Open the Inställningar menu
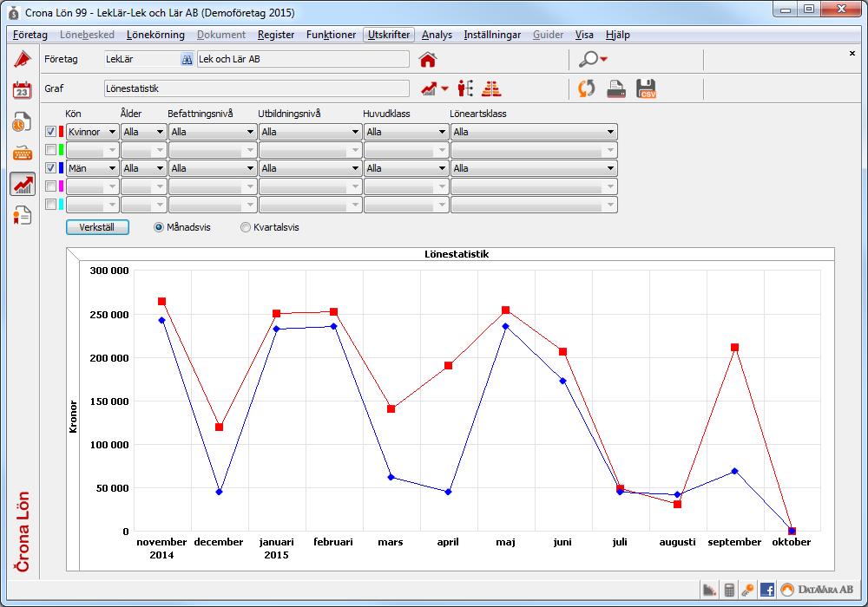Image resolution: width=868 pixels, height=607 pixels. pyautogui.click(x=492, y=35)
